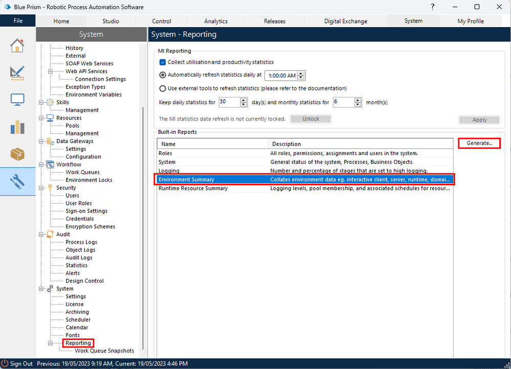Select Use external tools to refresh option
This screenshot has height=369, width=511.
pos(162,88)
